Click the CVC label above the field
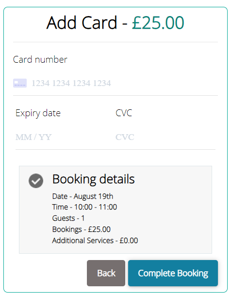 [x=124, y=113]
